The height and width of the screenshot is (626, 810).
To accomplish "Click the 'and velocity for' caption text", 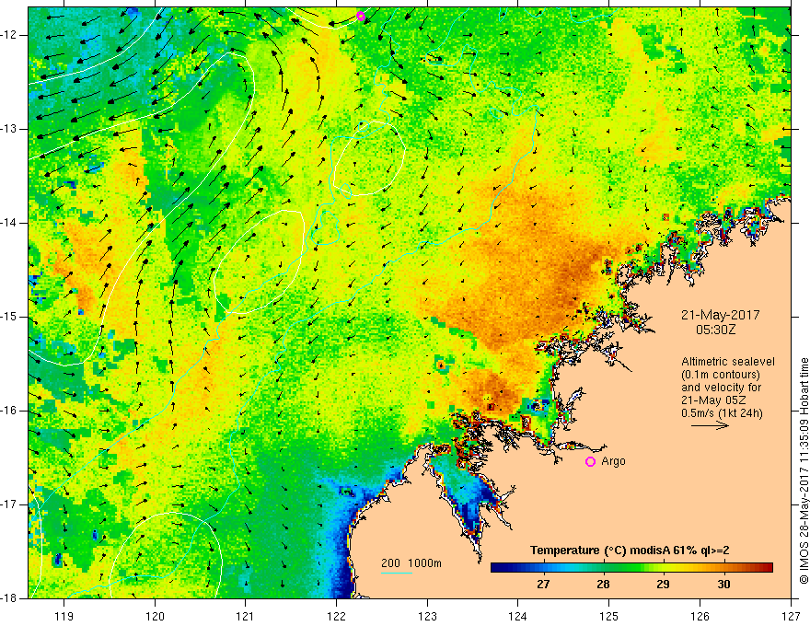I will (721, 388).
